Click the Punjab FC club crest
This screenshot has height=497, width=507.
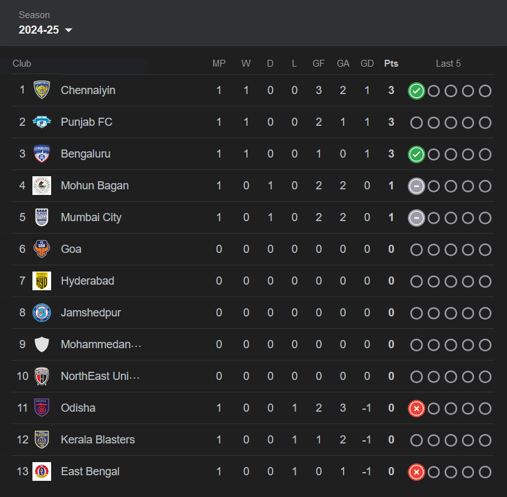click(x=42, y=122)
